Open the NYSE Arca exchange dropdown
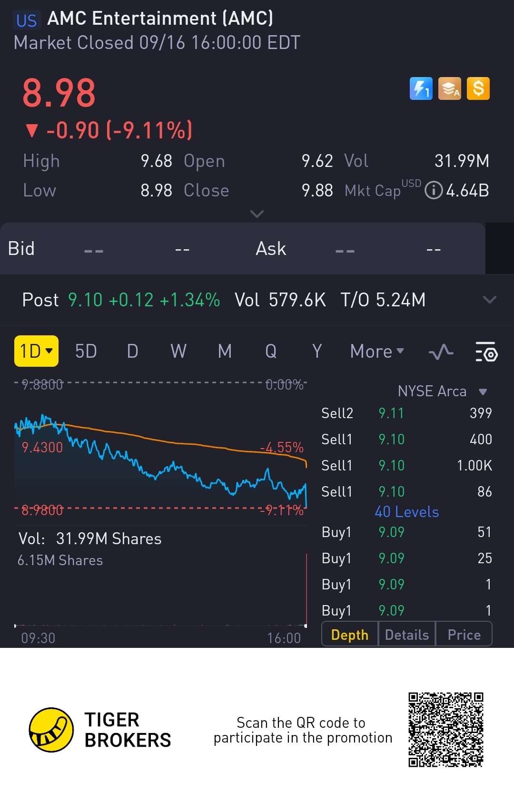 (443, 391)
